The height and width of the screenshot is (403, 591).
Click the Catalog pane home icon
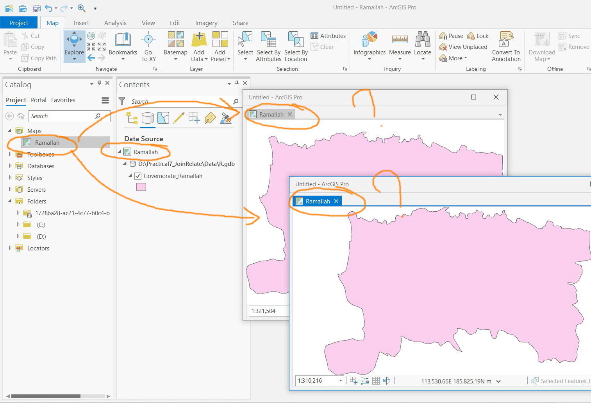click(x=21, y=116)
